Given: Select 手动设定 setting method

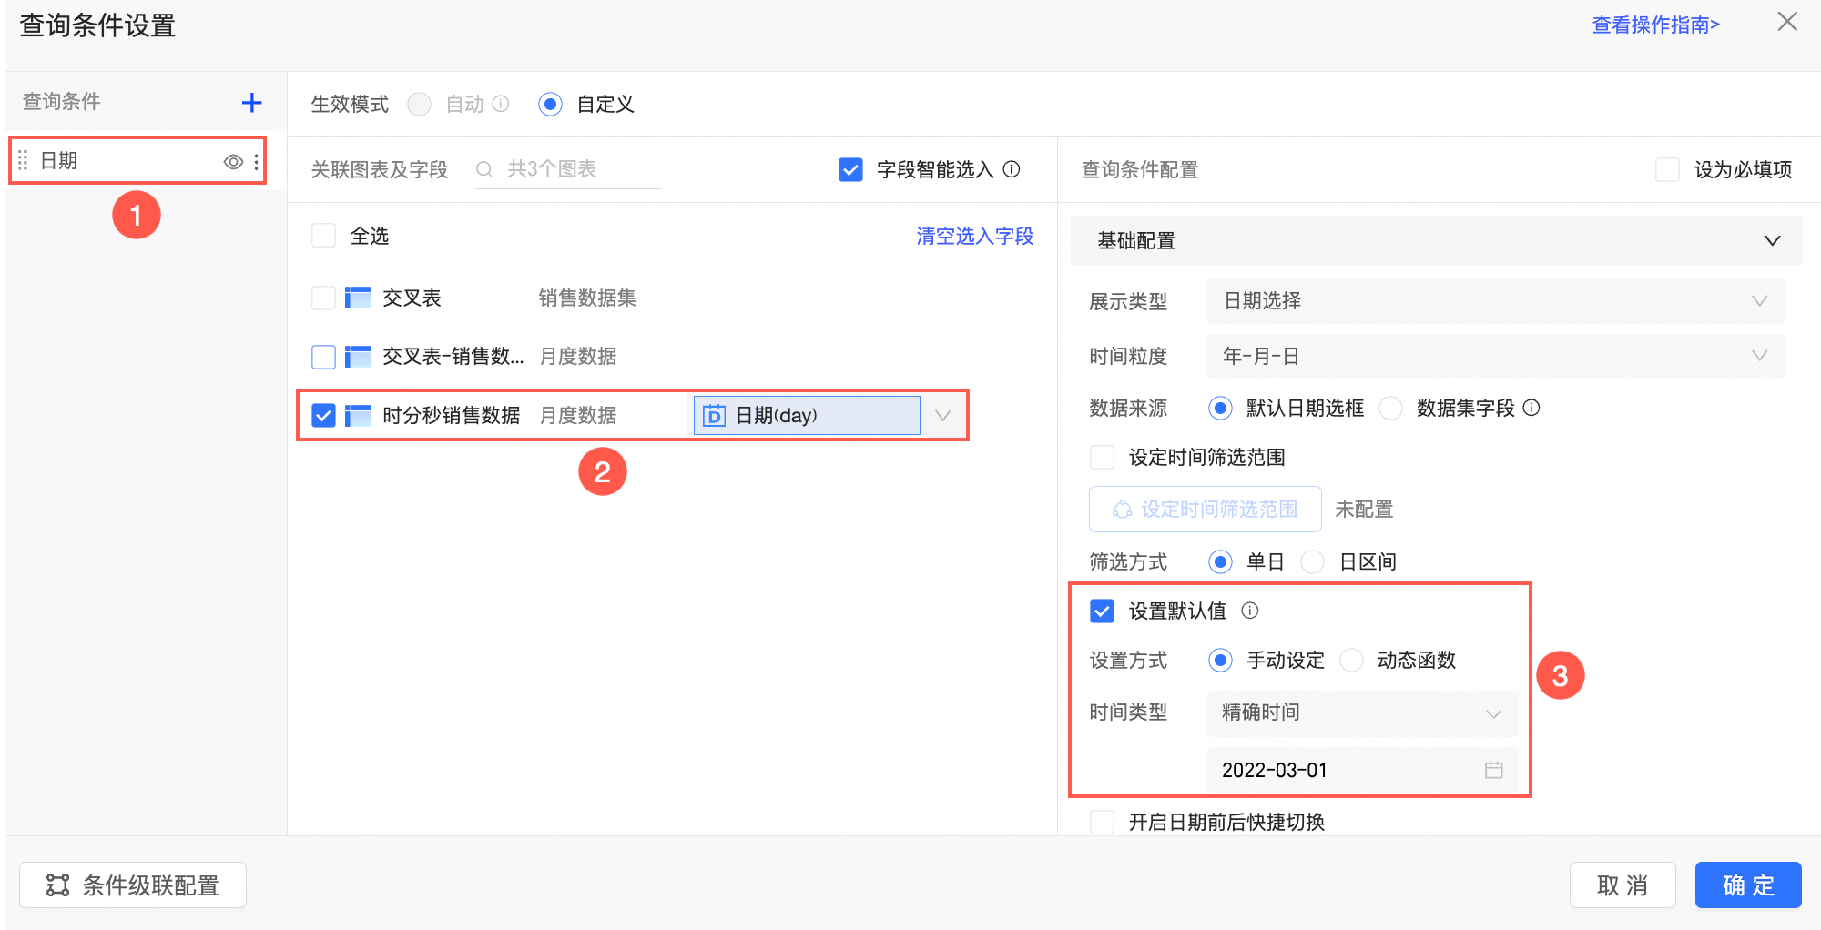Looking at the screenshot, I should pyautogui.click(x=1220, y=660).
